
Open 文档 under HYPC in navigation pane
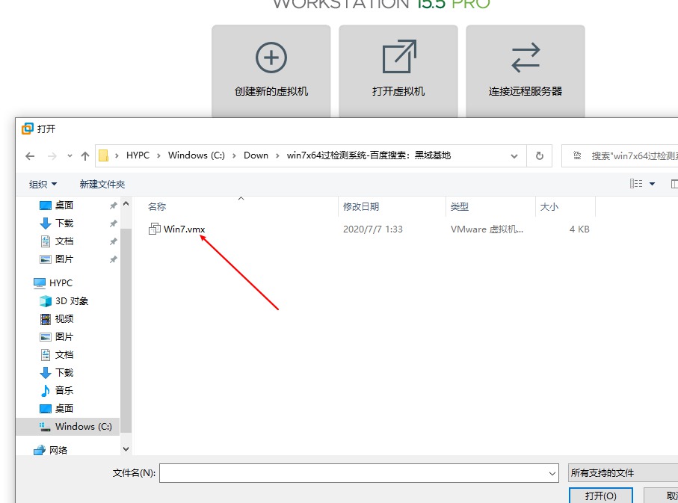(64, 355)
